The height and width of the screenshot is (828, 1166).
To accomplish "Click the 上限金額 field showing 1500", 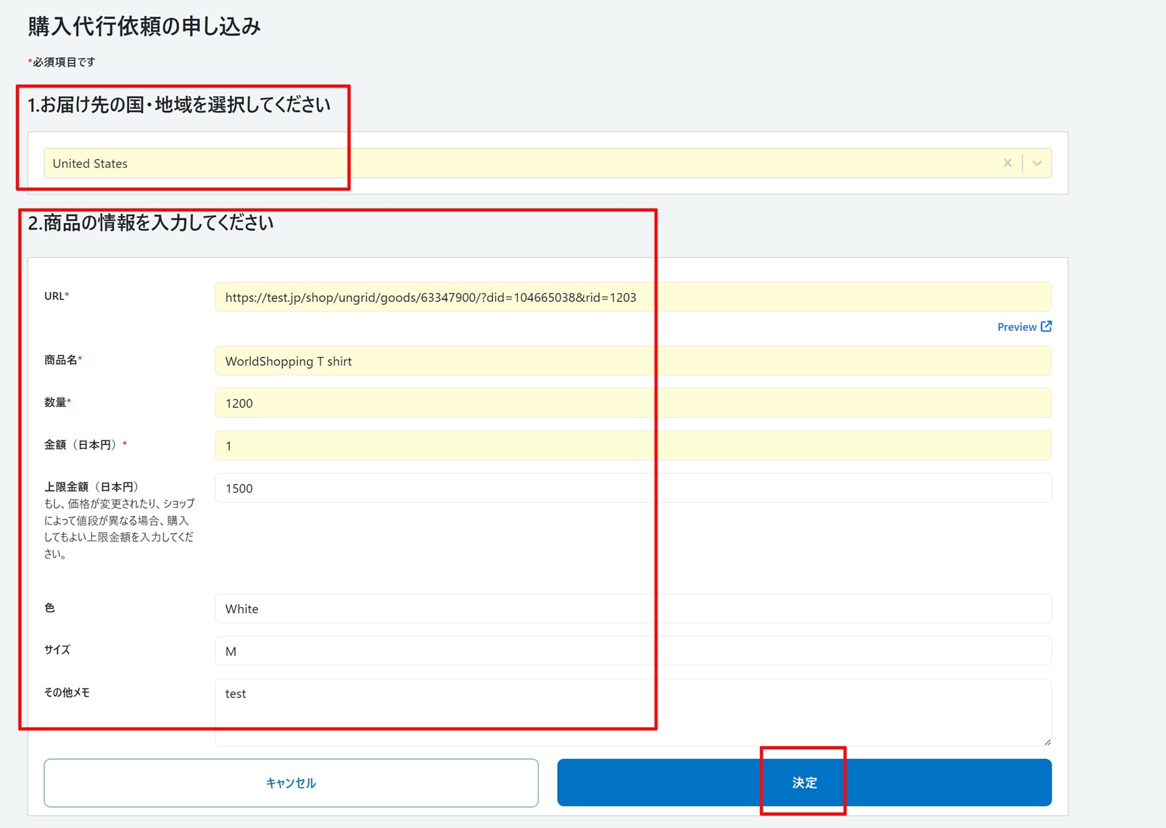I will tap(508, 488).
